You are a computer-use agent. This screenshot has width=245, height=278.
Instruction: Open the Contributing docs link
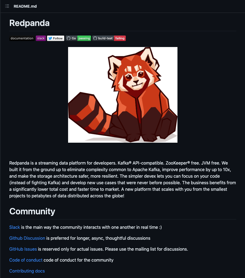pyautogui.click(x=27, y=271)
